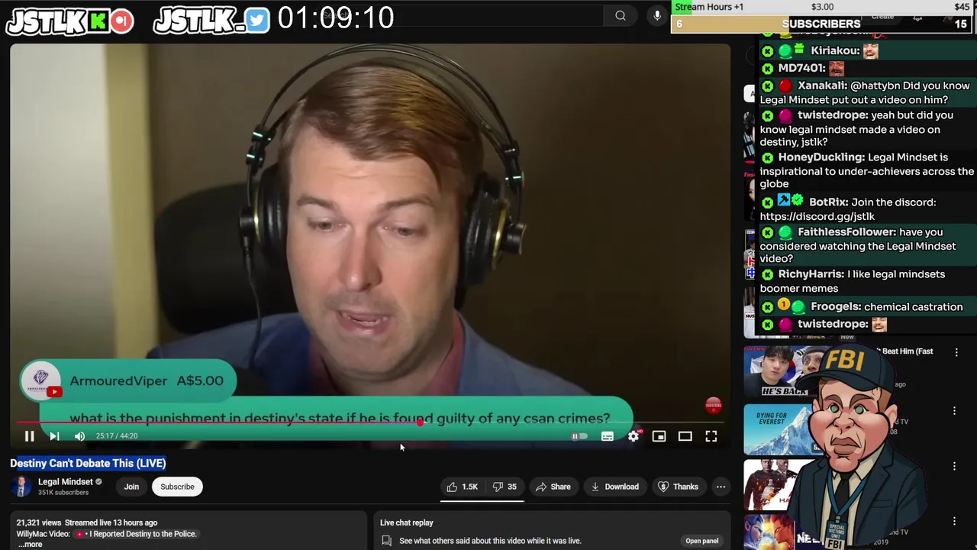
Task: Toggle autoplay switch in player
Action: [580, 436]
